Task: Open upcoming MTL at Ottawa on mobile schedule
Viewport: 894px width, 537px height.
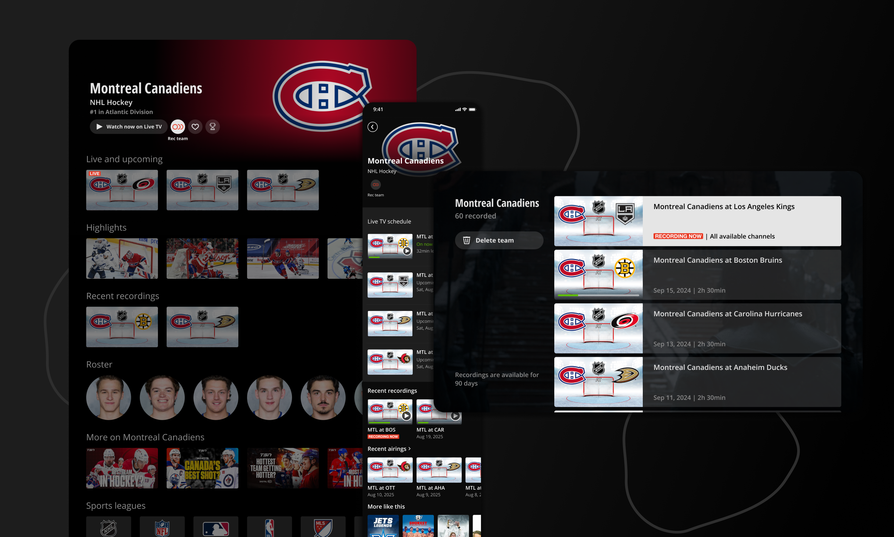Action: (x=390, y=362)
